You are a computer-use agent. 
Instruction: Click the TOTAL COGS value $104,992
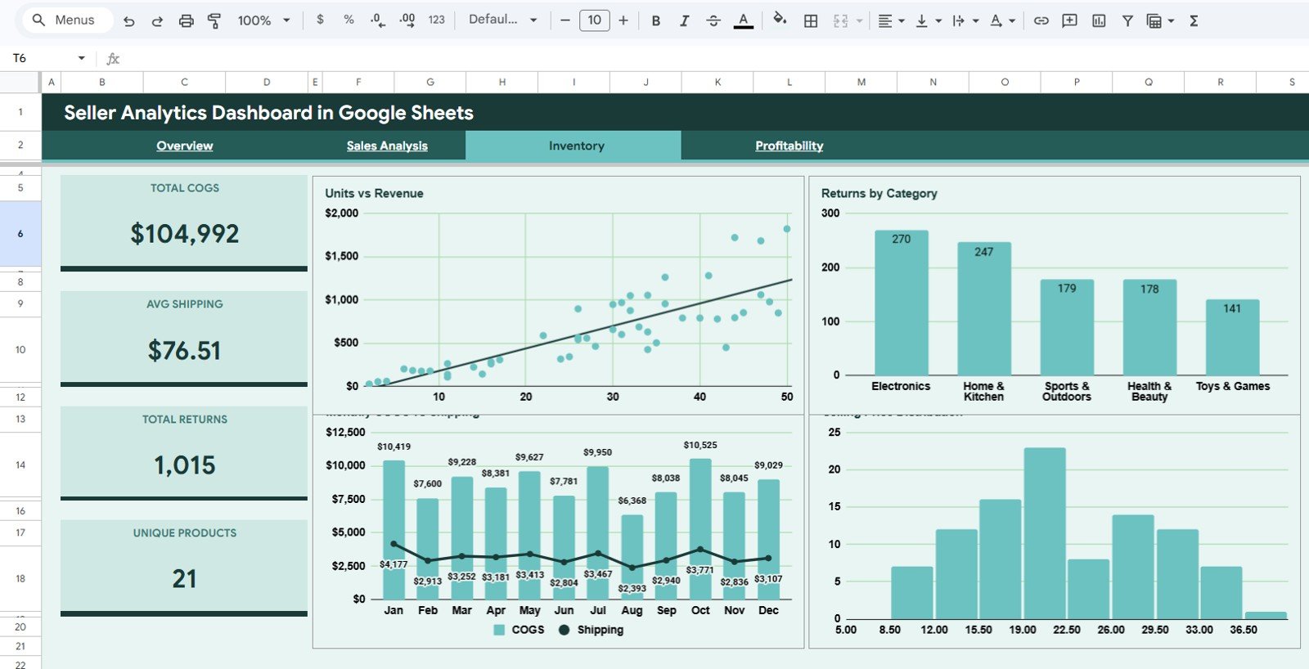pyautogui.click(x=185, y=234)
